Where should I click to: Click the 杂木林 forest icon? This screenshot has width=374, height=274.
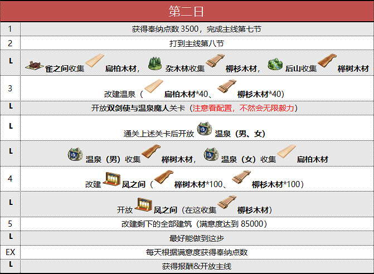(x=155, y=63)
